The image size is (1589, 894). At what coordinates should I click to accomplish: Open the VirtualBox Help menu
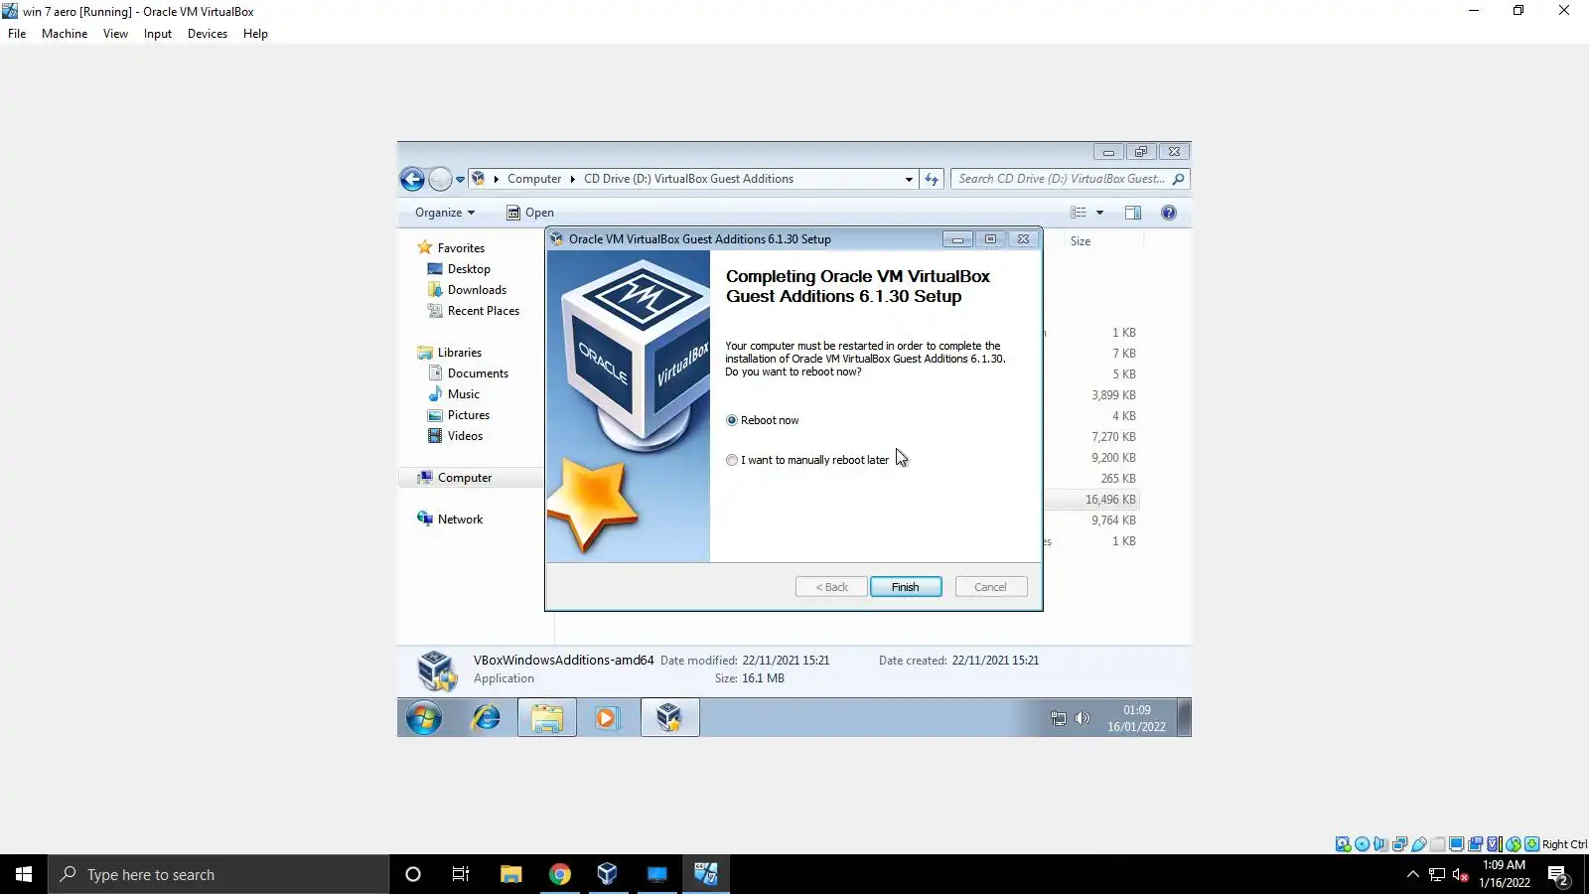pos(255,34)
